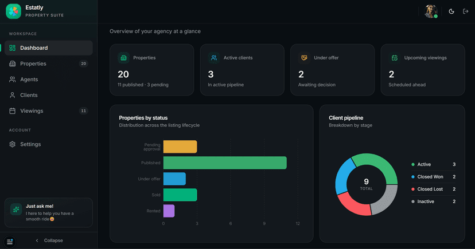The image size is (475, 249).
Task: Open the round menu button at bottom-left
Action: 10,242
